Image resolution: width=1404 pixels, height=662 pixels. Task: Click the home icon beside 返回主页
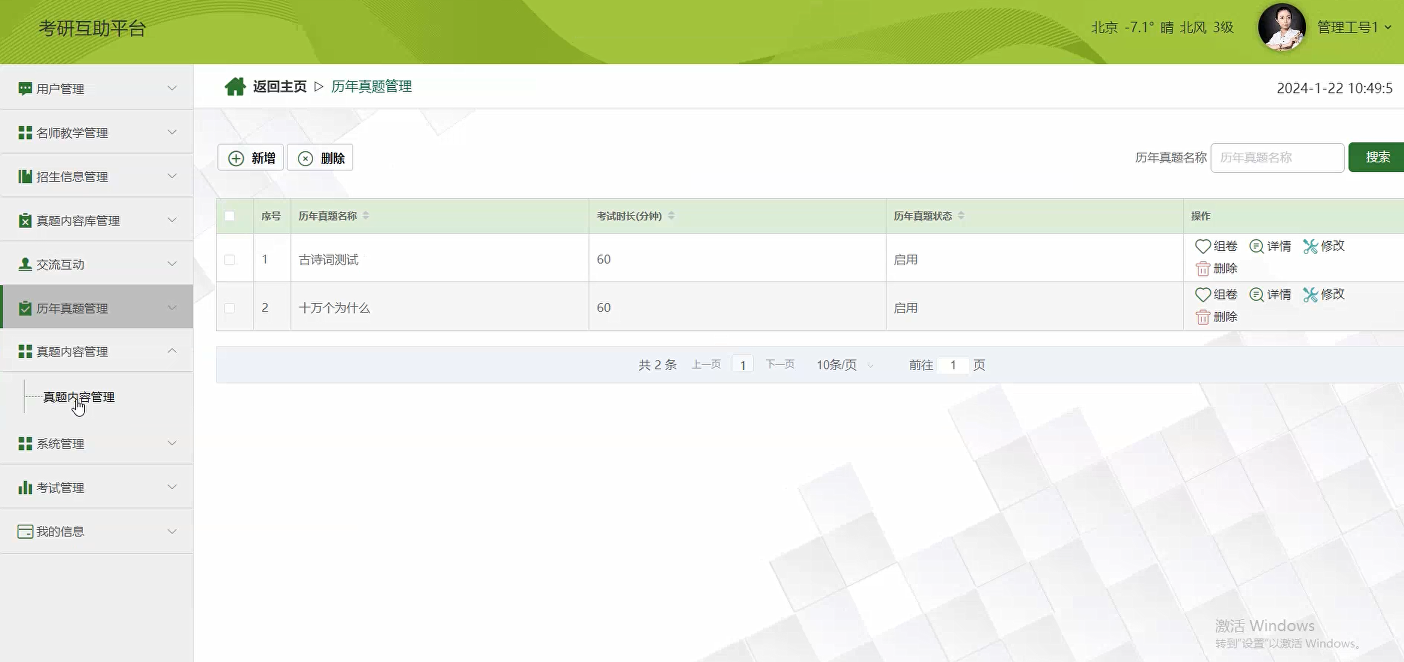tap(235, 87)
